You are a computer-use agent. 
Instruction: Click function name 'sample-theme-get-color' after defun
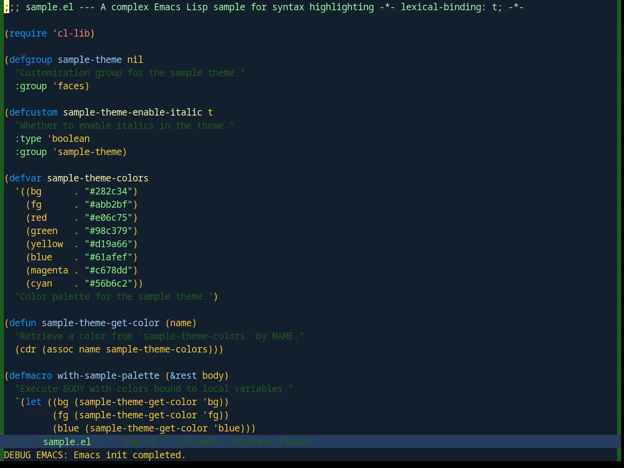point(100,323)
